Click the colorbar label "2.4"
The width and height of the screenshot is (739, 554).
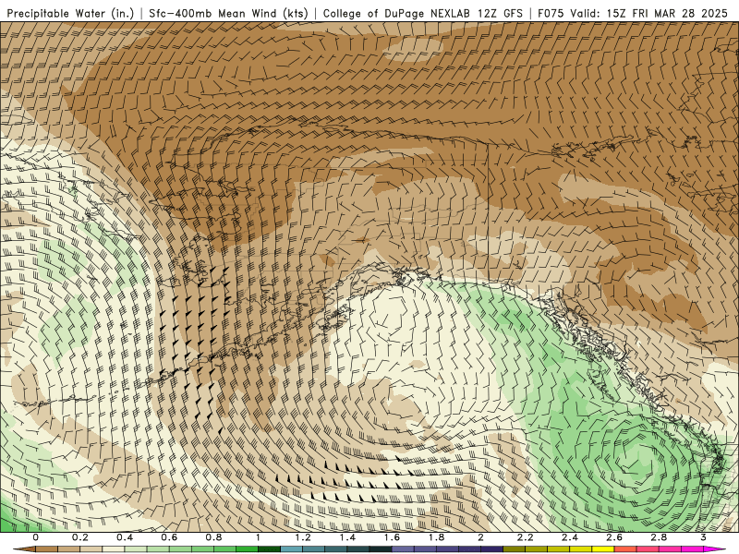(570, 537)
